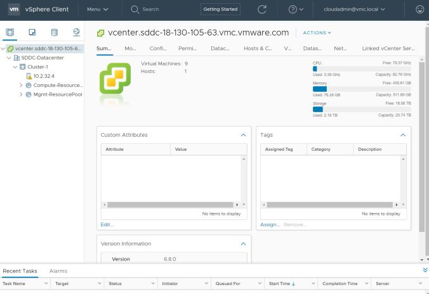Expand the Mgmt-ResourcePool tree node
The width and height of the screenshot is (429, 294).
pos(21,94)
